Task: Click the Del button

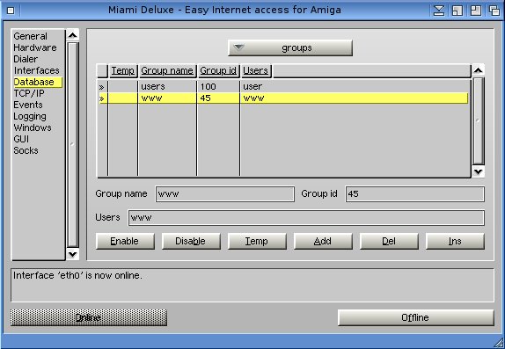Action: (x=389, y=242)
